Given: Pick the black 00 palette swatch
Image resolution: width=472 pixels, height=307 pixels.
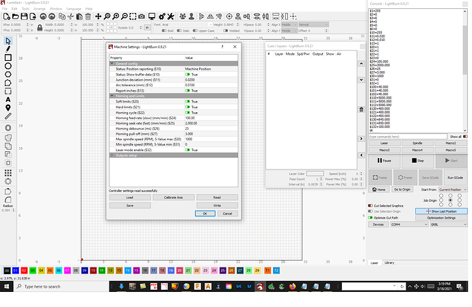Looking at the screenshot, I should click(x=7, y=271).
